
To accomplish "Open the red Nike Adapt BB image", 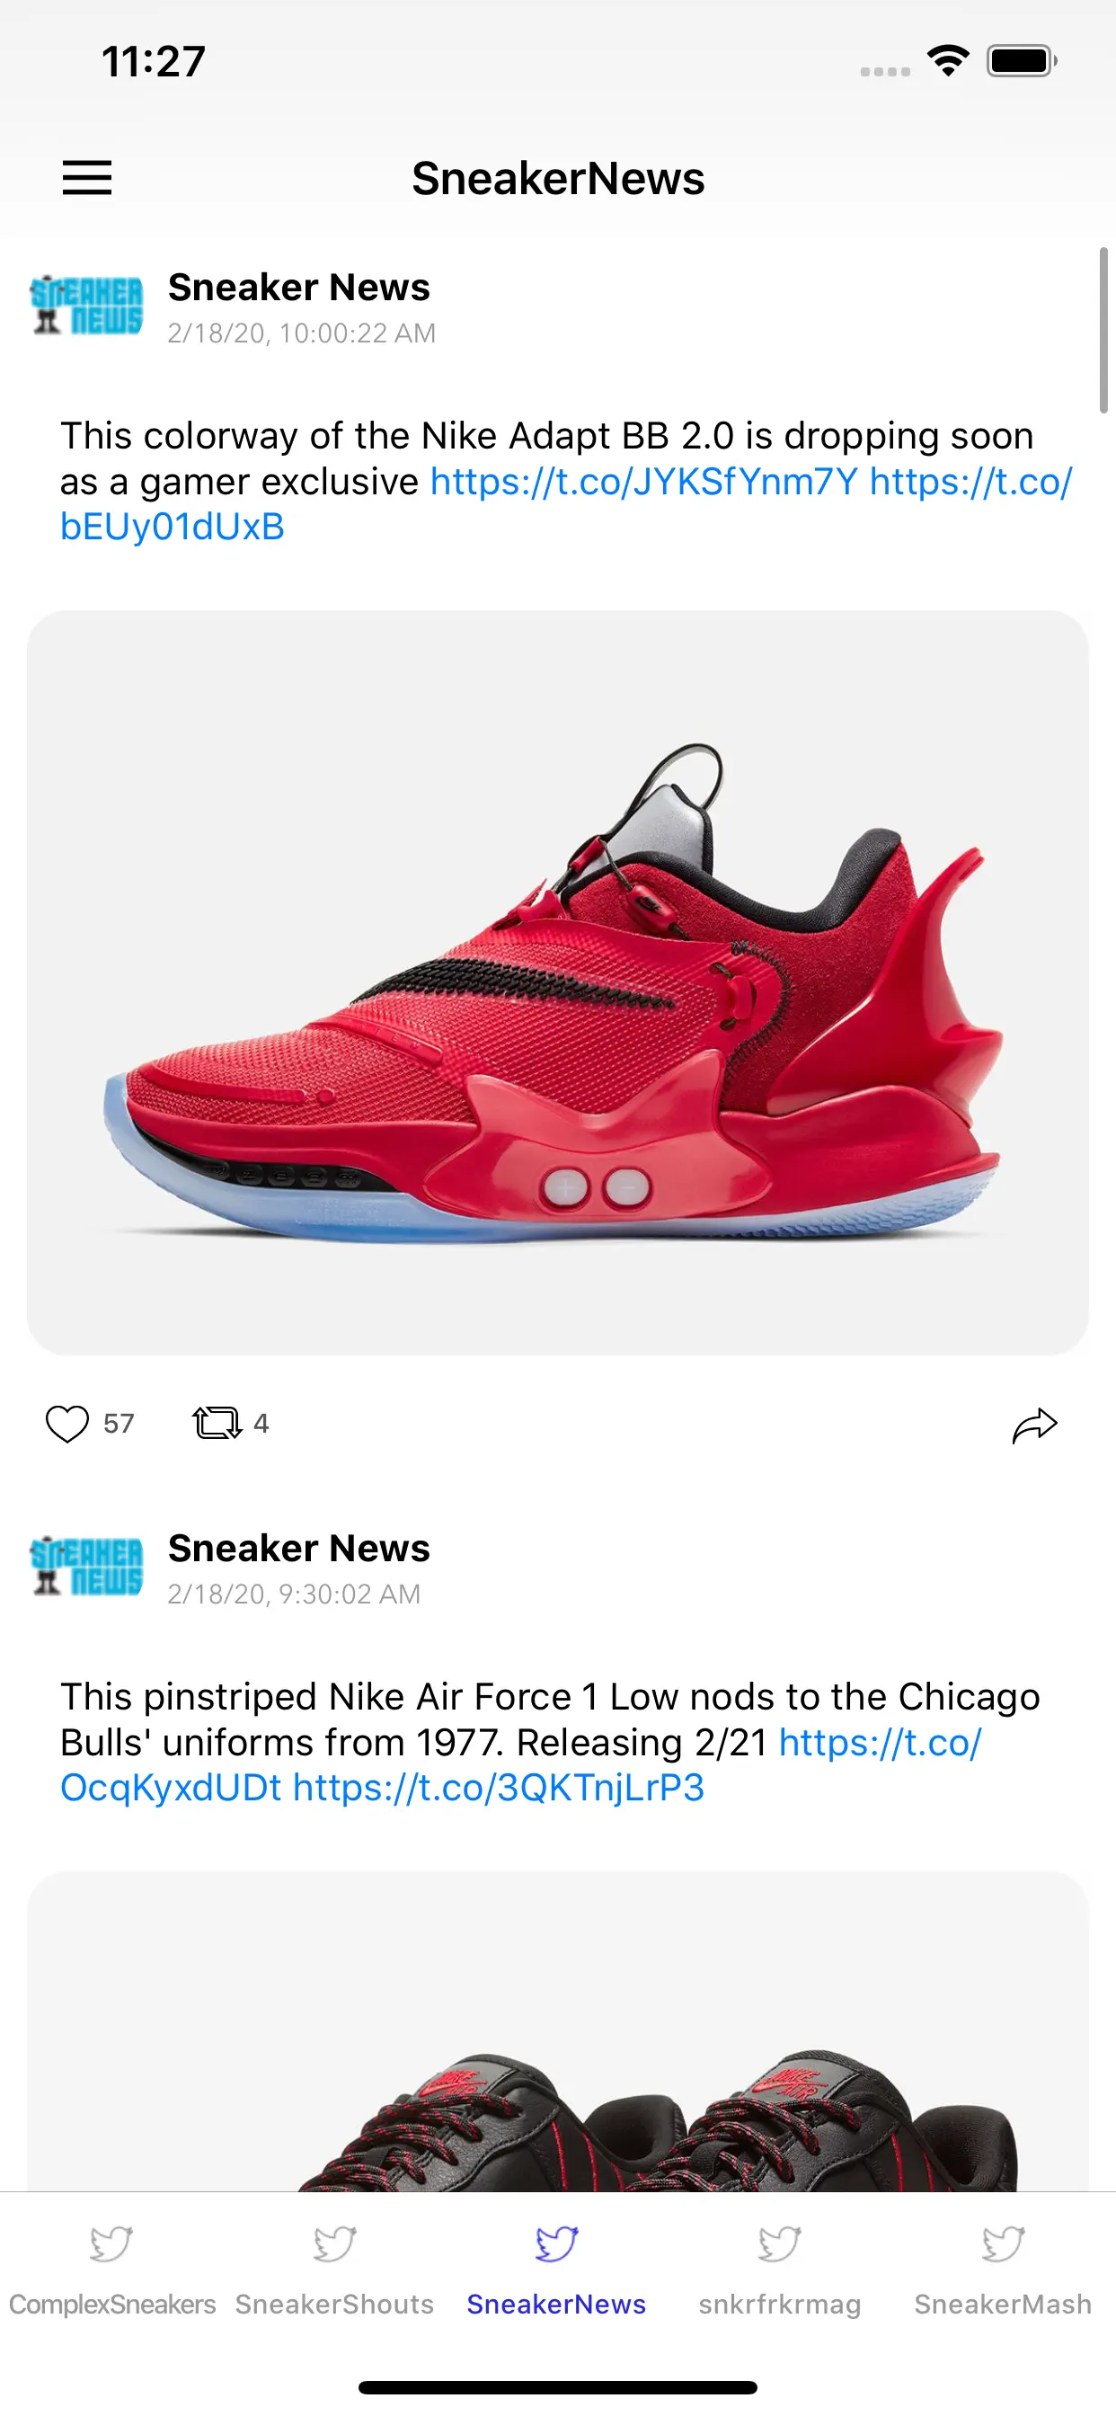I will click(x=558, y=982).
